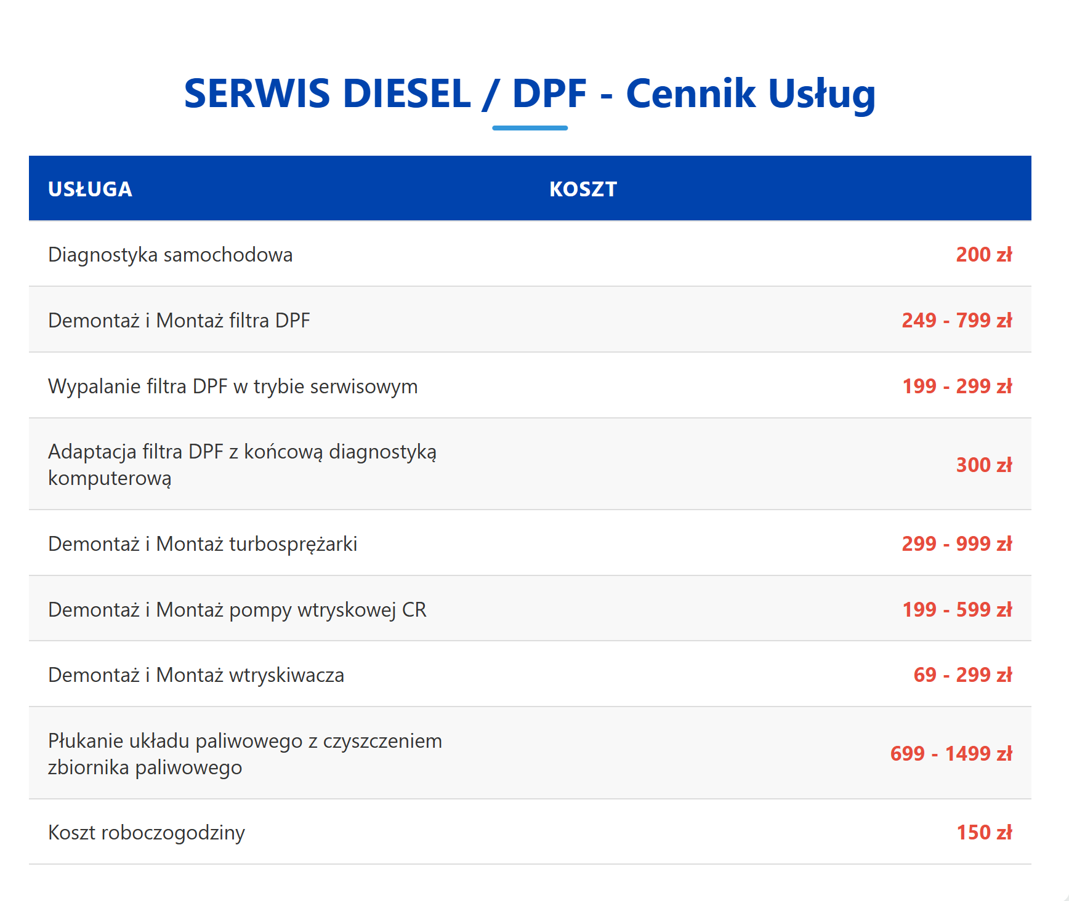
Task: Click the 300 zł price
Action: click(x=983, y=465)
